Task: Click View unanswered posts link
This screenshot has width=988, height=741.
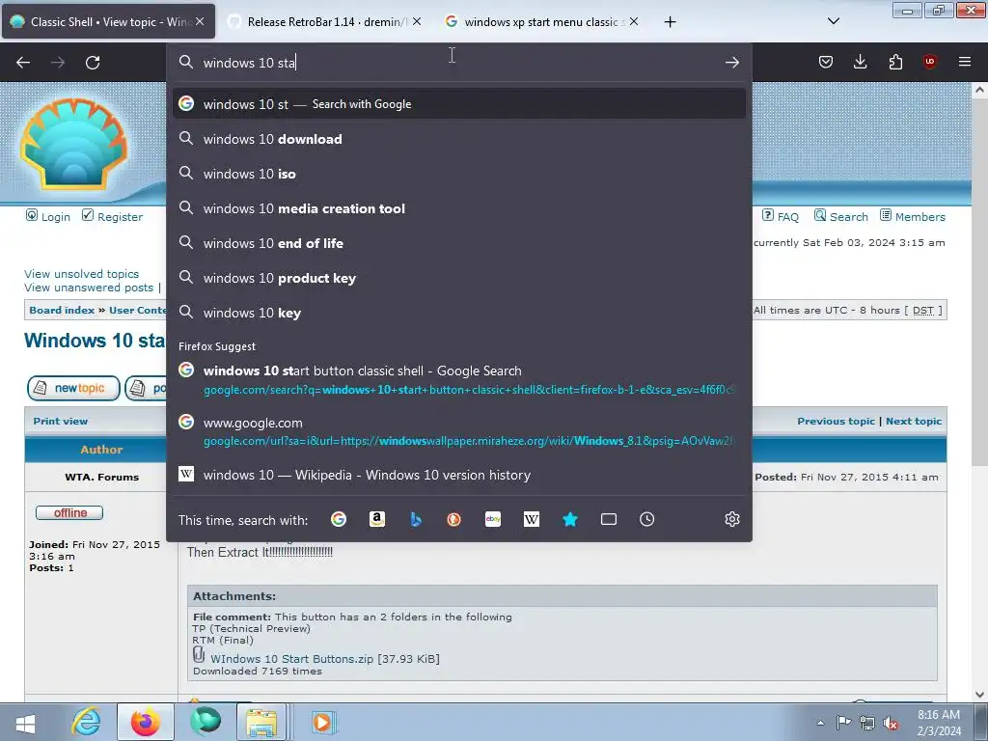Action: [89, 288]
